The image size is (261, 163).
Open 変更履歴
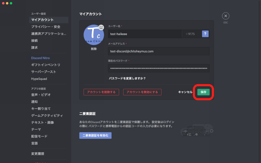tap(49, 154)
